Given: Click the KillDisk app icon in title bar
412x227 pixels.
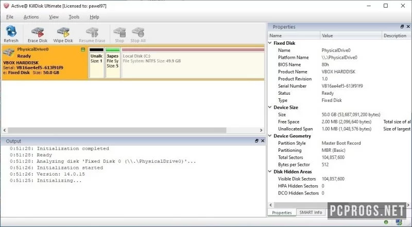Looking at the screenshot, I should [x=6, y=6].
